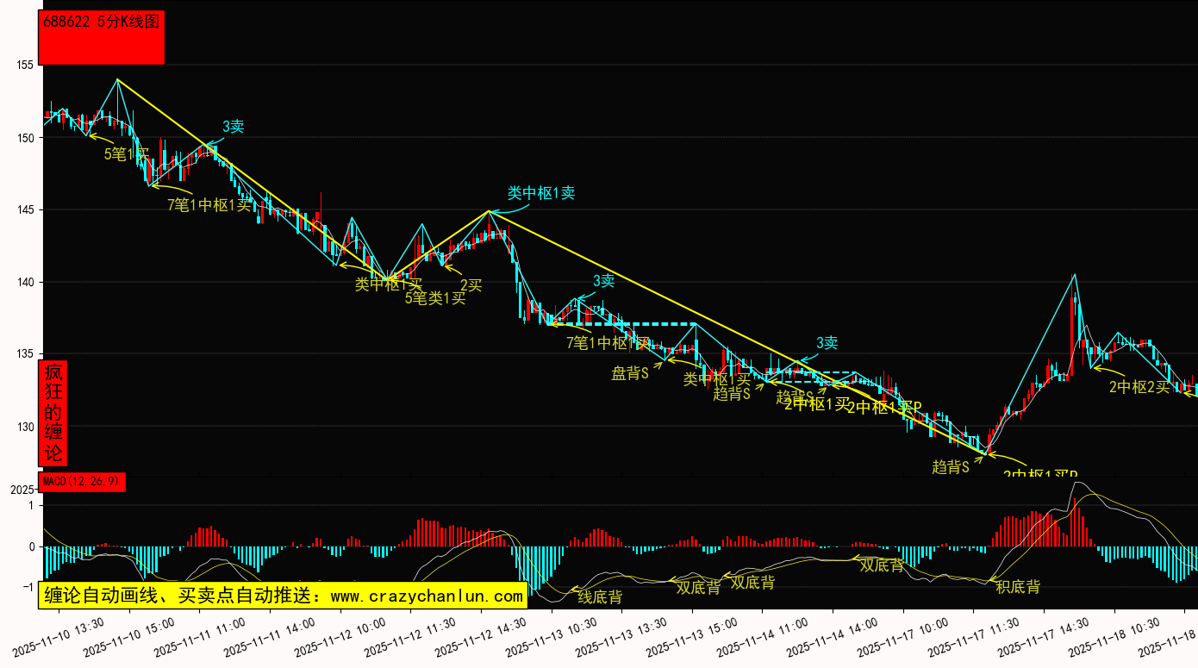
Task: Select the MACD(12,26,9) indicator label
Action: pos(82,482)
